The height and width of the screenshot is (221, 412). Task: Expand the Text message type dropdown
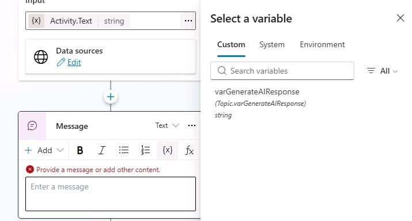pyautogui.click(x=167, y=125)
